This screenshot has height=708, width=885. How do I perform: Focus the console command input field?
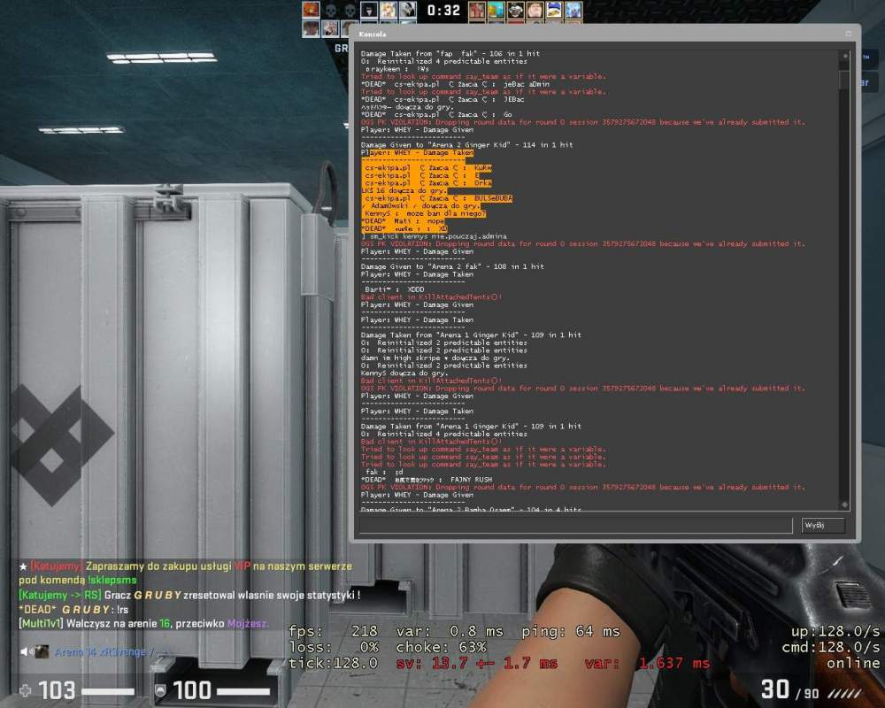point(576,525)
